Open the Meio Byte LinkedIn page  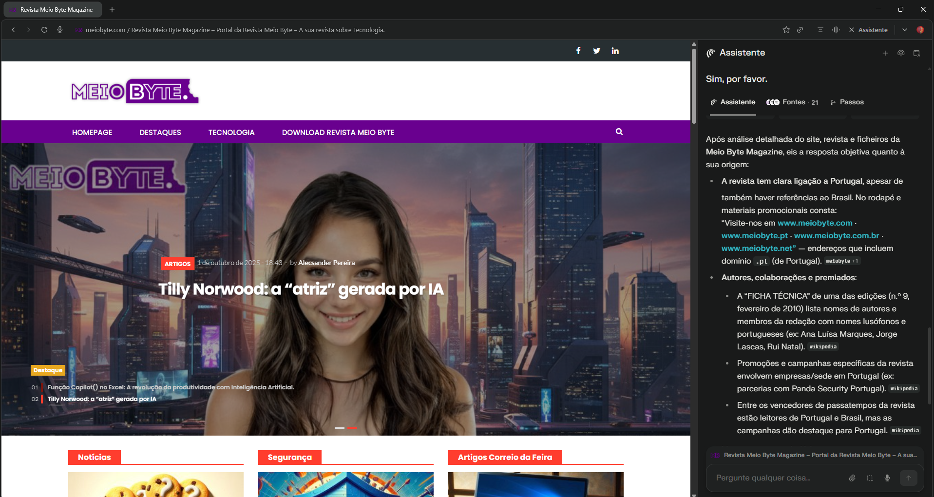(615, 51)
